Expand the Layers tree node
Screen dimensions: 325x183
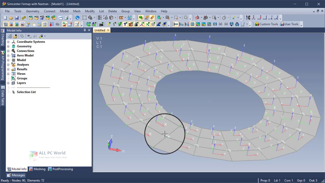(x=8, y=83)
